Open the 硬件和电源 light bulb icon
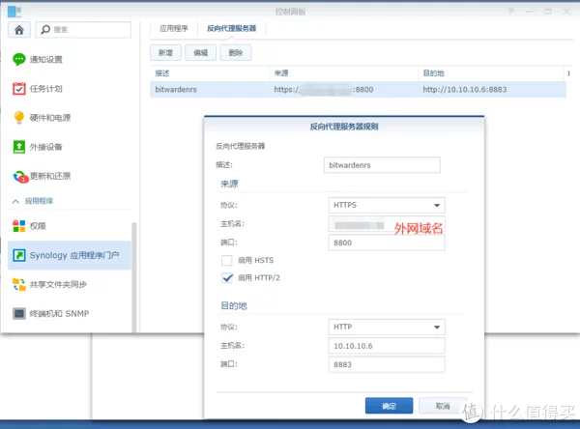 coord(19,118)
